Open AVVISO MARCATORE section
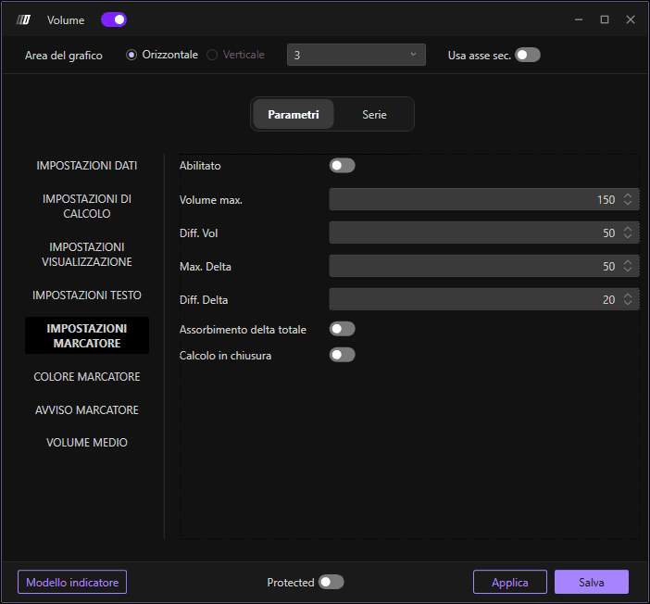The width and height of the screenshot is (650, 604). pos(87,409)
